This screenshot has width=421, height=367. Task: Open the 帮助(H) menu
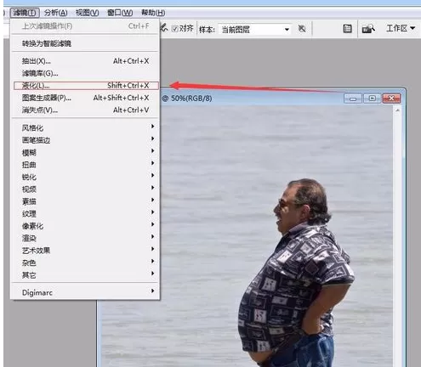pyautogui.click(x=153, y=13)
